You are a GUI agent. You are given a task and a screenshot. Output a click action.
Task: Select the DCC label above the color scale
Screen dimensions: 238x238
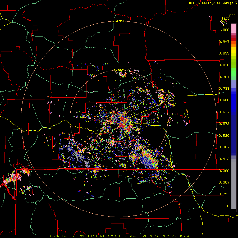coord(232,16)
